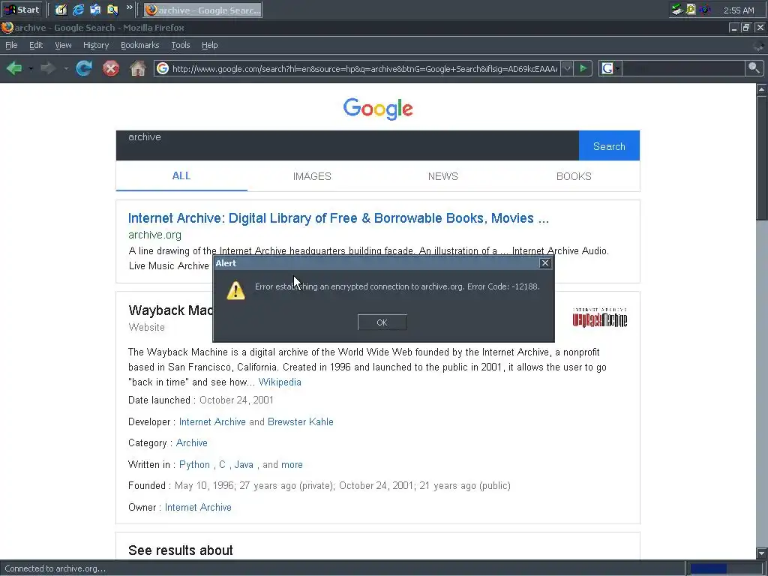Switch to the IMAGES results tab
The width and height of the screenshot is (768, 576).
(x=312, y=176)
